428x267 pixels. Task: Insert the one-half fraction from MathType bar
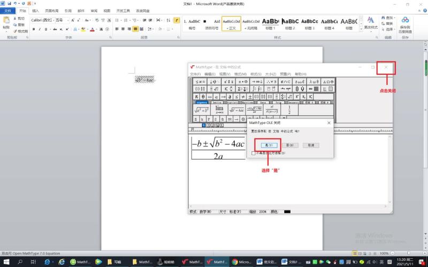click(x=289, y=109)
